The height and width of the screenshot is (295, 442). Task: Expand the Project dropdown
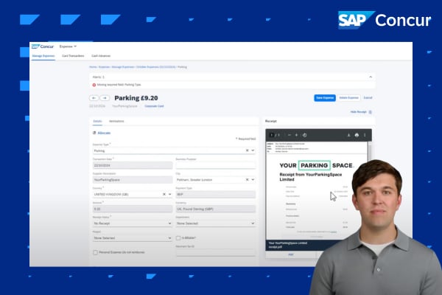click(x=132, y=238)
